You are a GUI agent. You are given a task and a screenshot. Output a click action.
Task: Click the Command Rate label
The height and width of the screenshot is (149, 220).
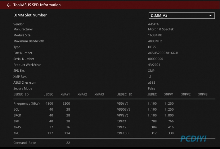click(x=25, y=143)
